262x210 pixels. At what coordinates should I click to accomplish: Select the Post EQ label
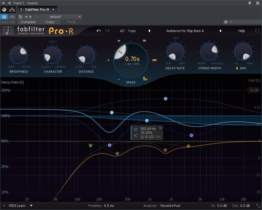(254, 80)
